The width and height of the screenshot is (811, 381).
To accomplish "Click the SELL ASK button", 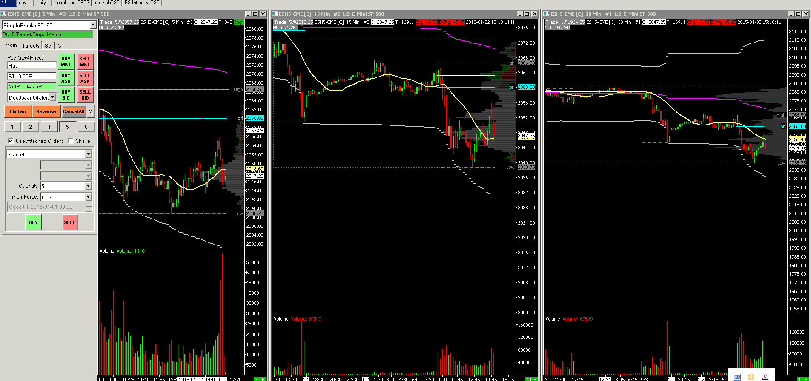I will pyautogui.click(x=85, y=78).
